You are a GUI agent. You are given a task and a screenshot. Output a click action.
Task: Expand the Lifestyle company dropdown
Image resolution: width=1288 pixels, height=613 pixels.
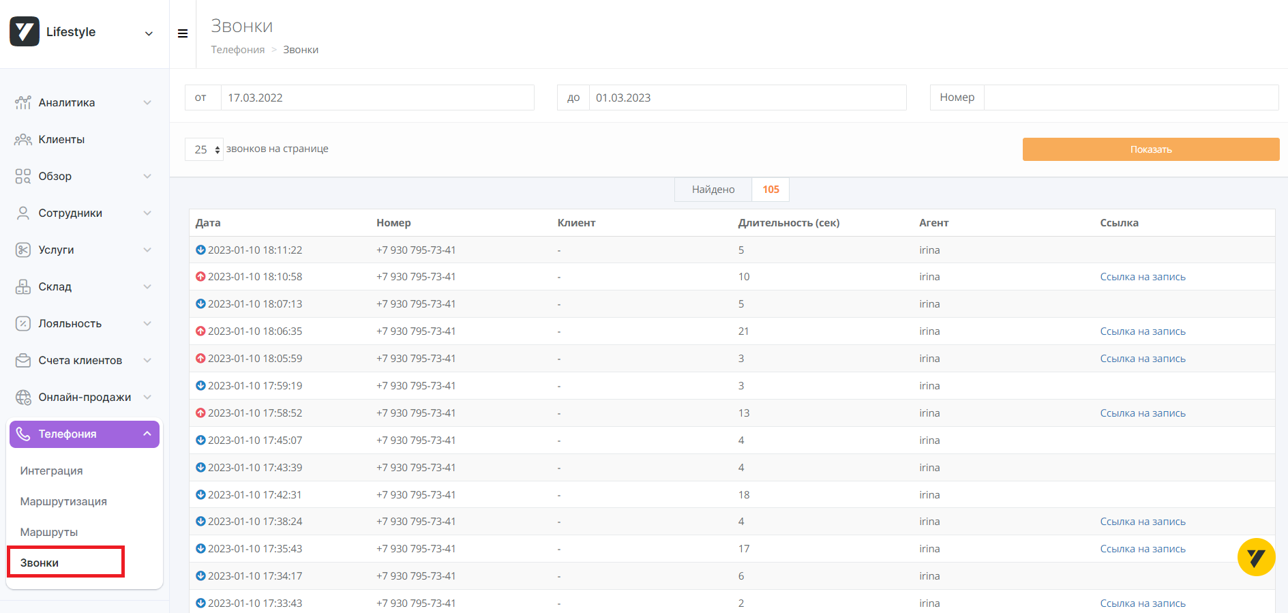(x=149, y=33)
